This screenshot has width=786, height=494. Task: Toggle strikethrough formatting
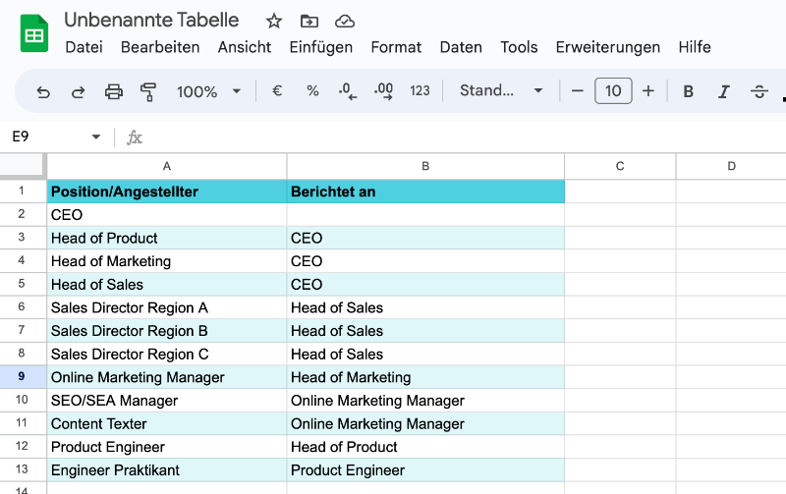[x=758, y=91]
